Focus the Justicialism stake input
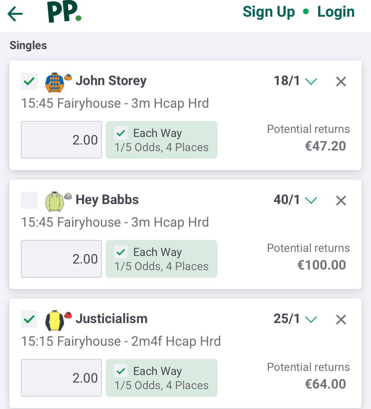The width and height of the screenshot is (371, 409). tap(61, 378)
